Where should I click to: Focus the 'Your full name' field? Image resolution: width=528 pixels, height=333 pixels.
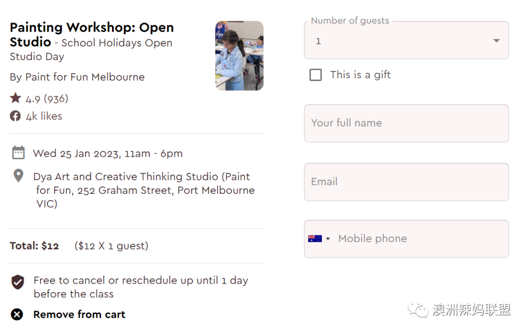pyautogui.click(x=406, y=123)
